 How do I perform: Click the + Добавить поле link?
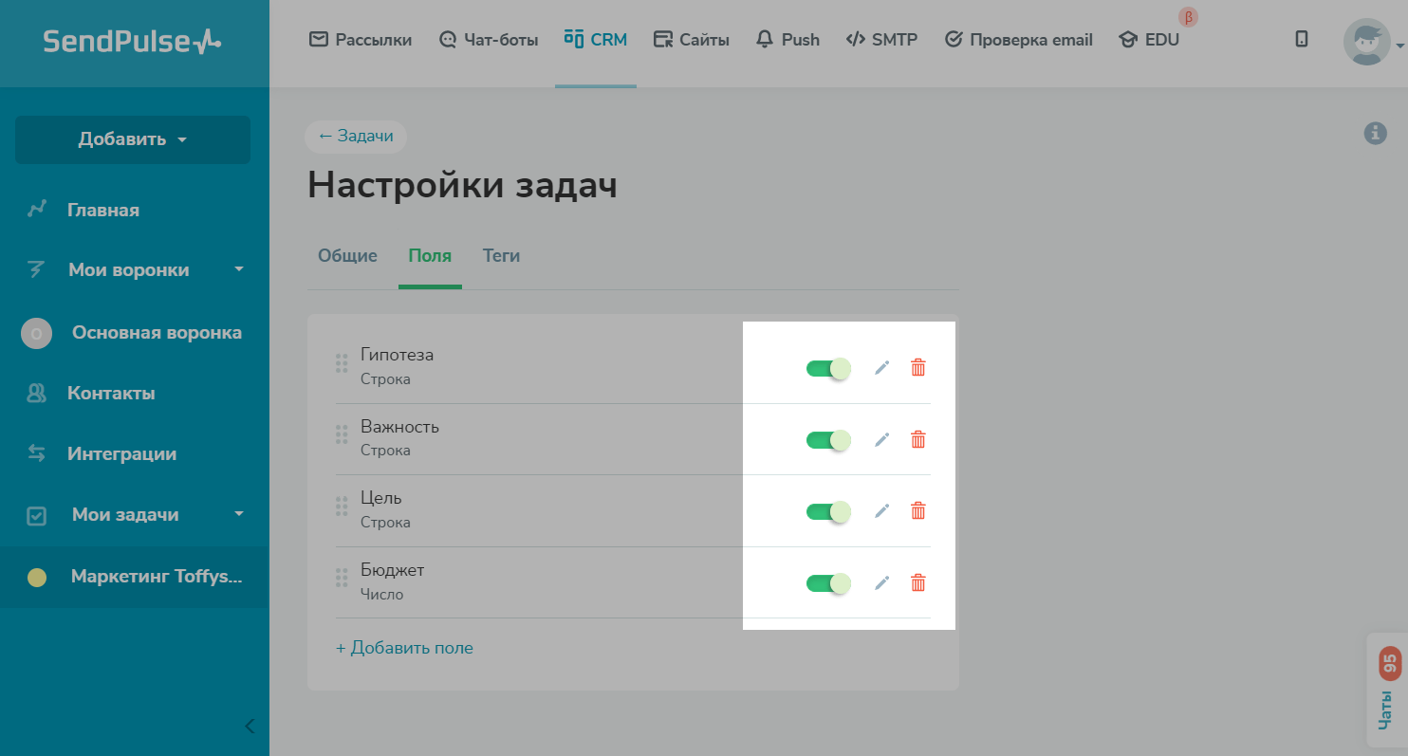[404, 648]
